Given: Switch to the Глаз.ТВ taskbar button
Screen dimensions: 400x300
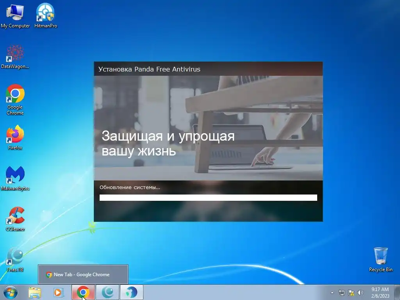Looking at the screenshot, I should tap(107, 292).
